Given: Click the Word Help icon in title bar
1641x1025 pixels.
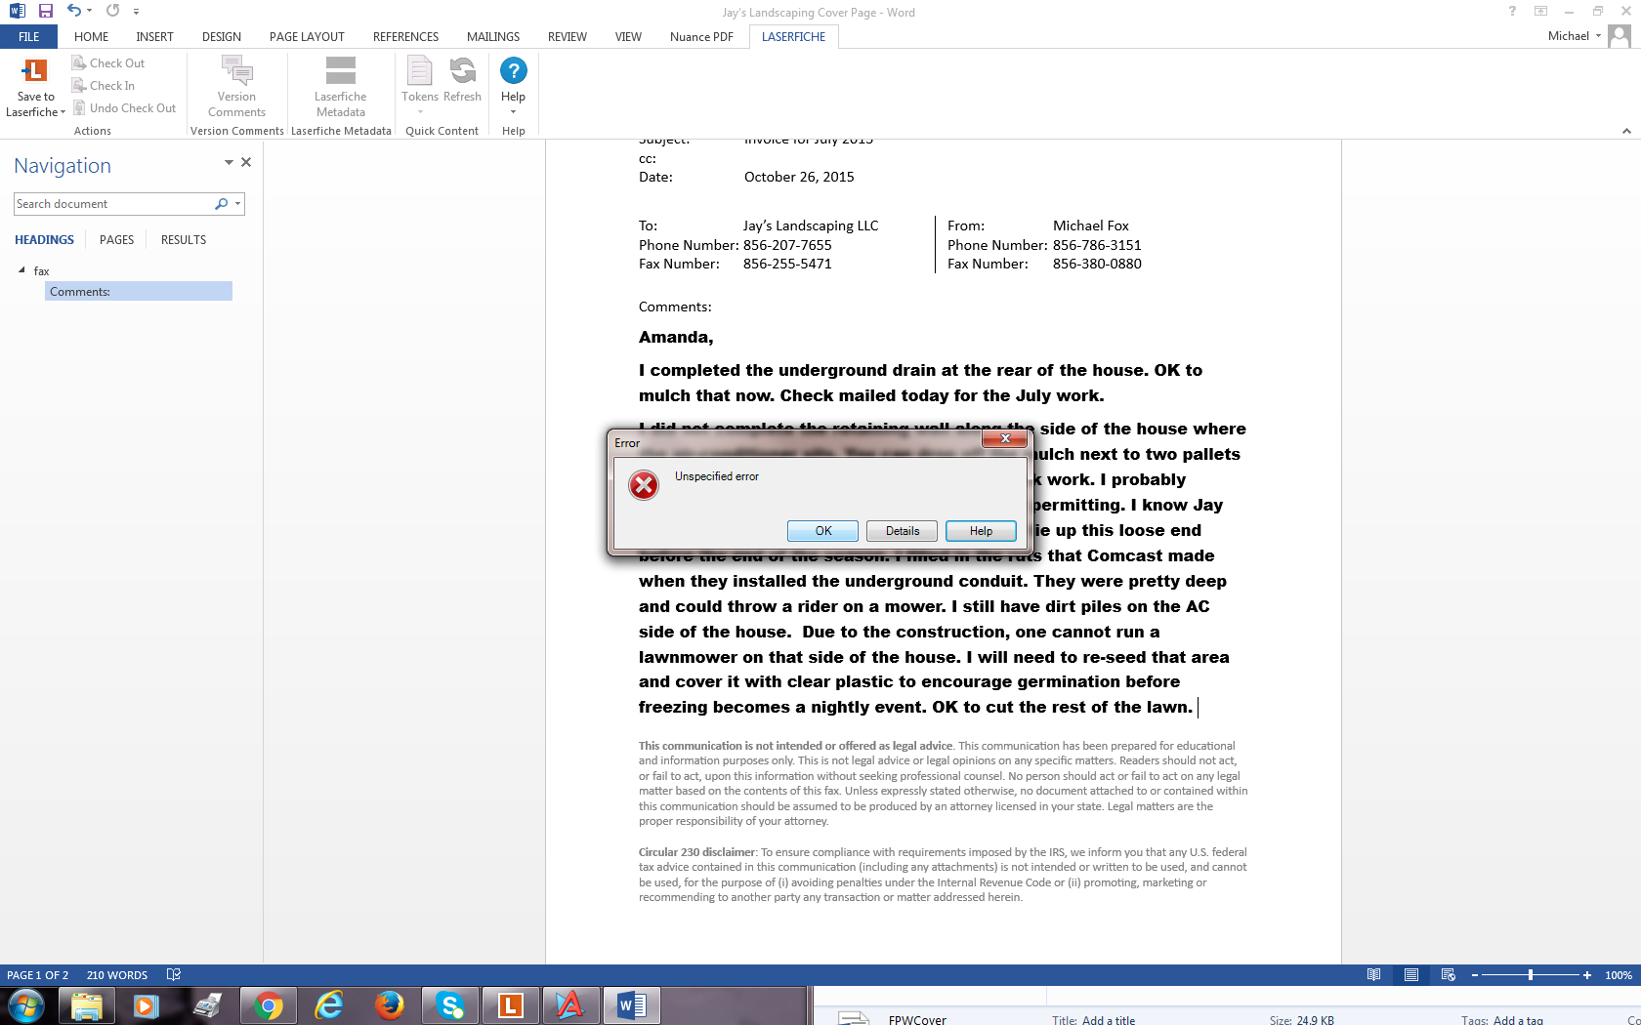Looking at the screenshot, I should point(1512,12).
